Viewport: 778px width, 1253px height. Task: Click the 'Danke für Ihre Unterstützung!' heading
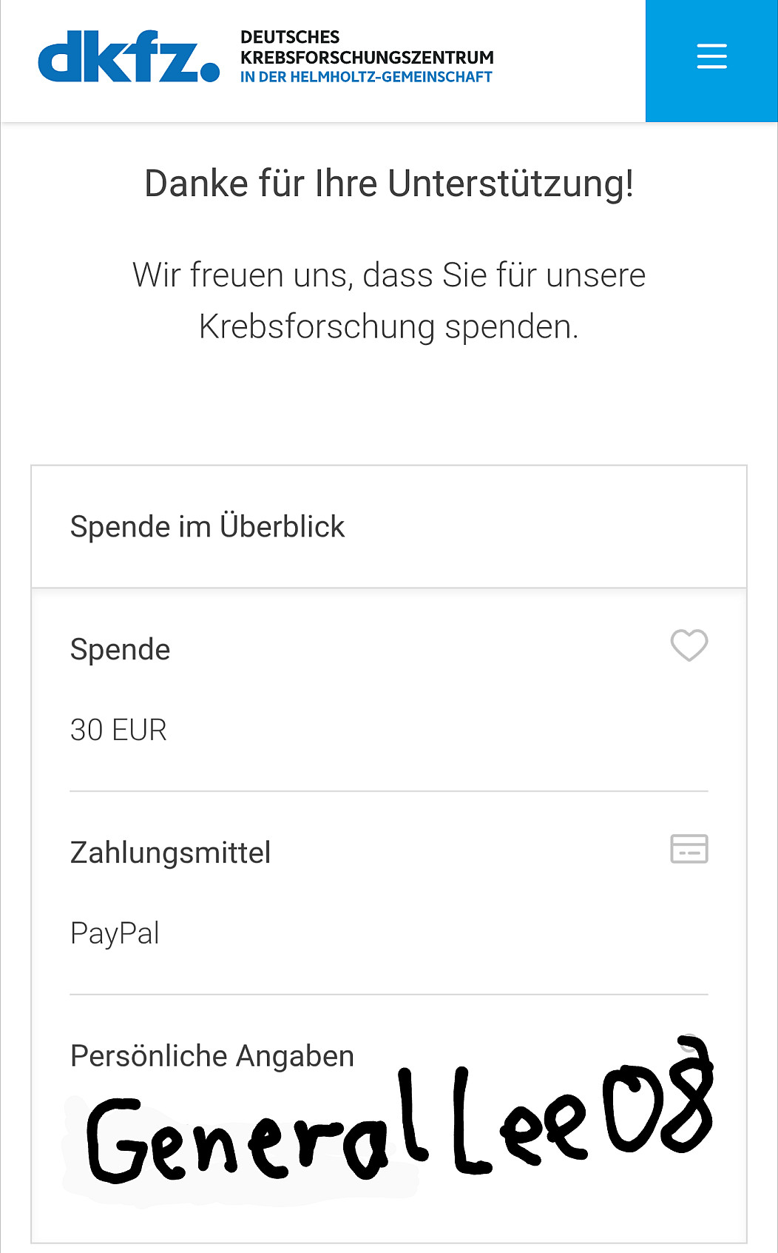(389, 184)
